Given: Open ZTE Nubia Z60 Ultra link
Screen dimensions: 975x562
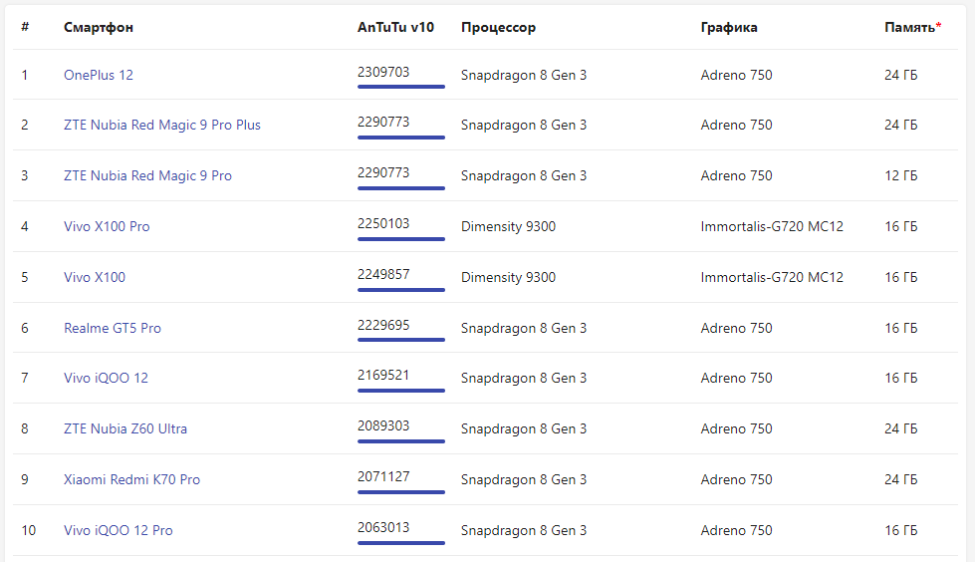Looking at the screenshot, I should 124,428.
